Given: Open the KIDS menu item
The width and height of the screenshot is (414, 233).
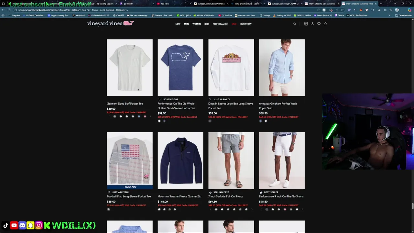Looking at the screenshot, I should tap(207, 24).
